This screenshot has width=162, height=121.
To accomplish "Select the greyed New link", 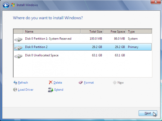I will pos(121,83).
